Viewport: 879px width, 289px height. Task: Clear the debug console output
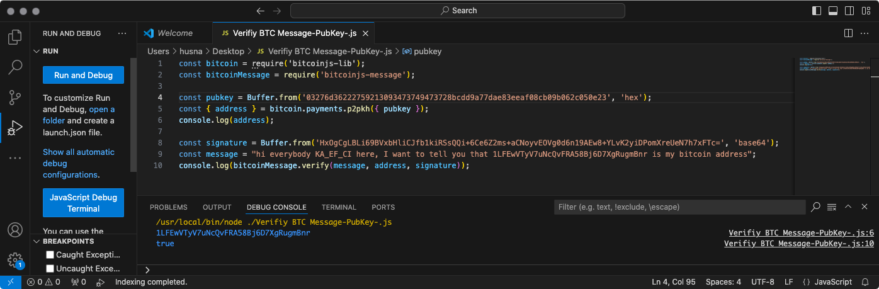(832, 207)
